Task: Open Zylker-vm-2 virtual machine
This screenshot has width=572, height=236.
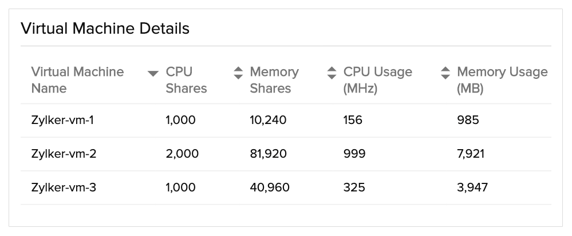Action: point(64,154)
